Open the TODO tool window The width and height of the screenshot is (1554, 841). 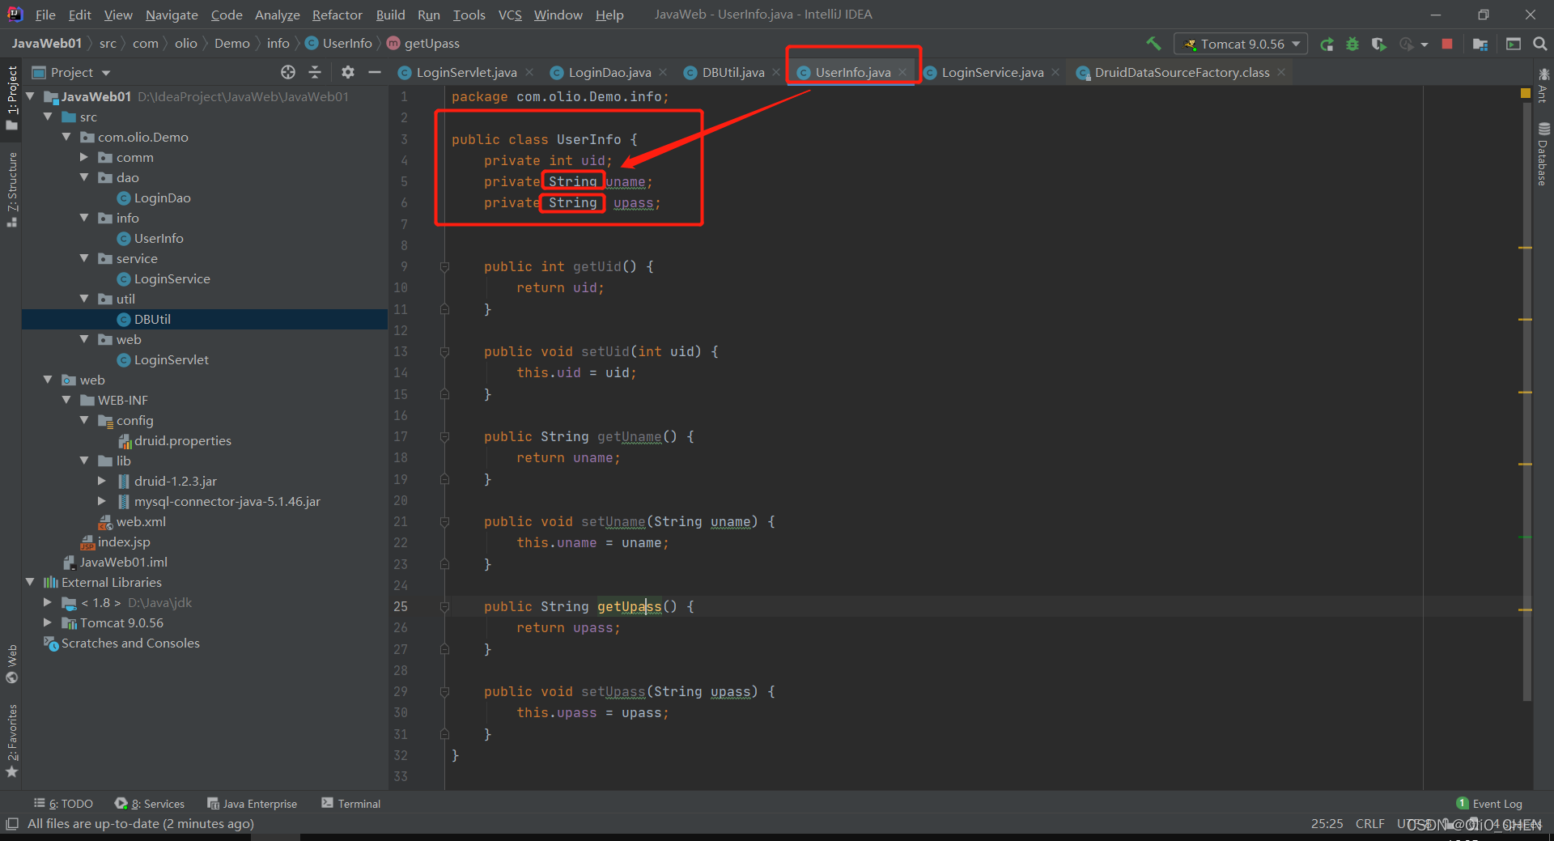tap(63, 803)
